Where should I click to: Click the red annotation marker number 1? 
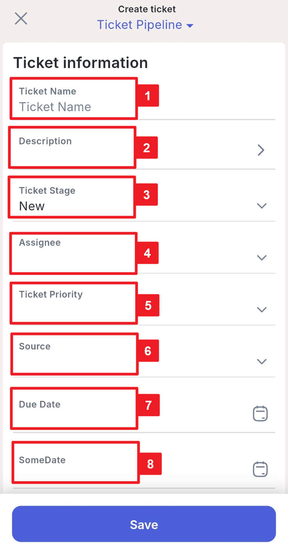148,95
